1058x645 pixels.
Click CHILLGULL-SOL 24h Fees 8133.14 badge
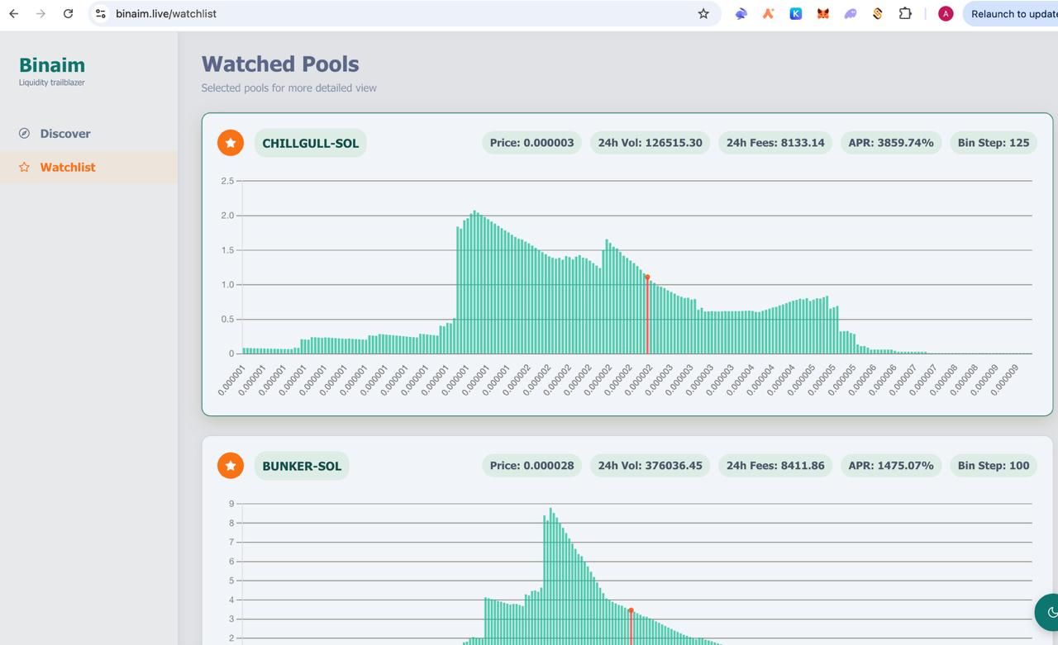pyautogui.click(x=775, y=143)
